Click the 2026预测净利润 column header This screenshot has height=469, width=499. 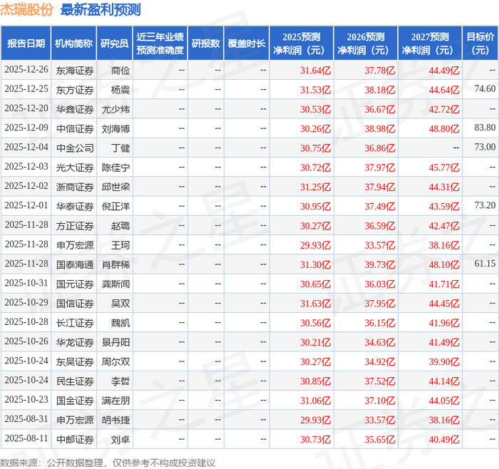[366, 43]
